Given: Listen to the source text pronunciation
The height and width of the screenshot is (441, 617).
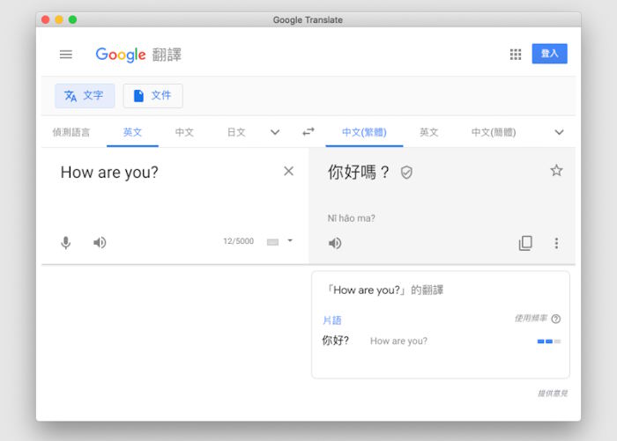Looking at the screenshot, I should 100,243.
